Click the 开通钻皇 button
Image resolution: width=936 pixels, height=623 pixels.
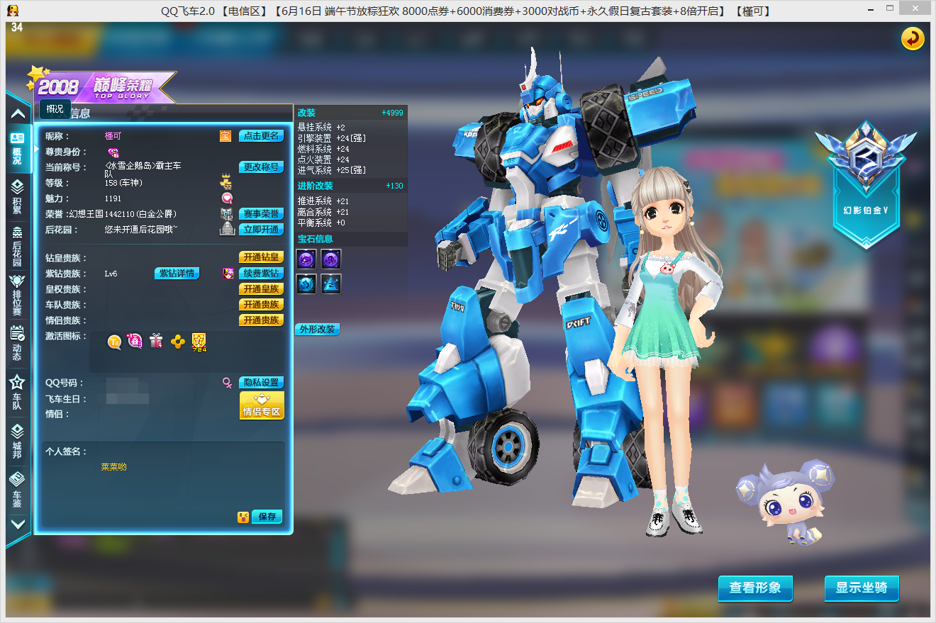262,258
